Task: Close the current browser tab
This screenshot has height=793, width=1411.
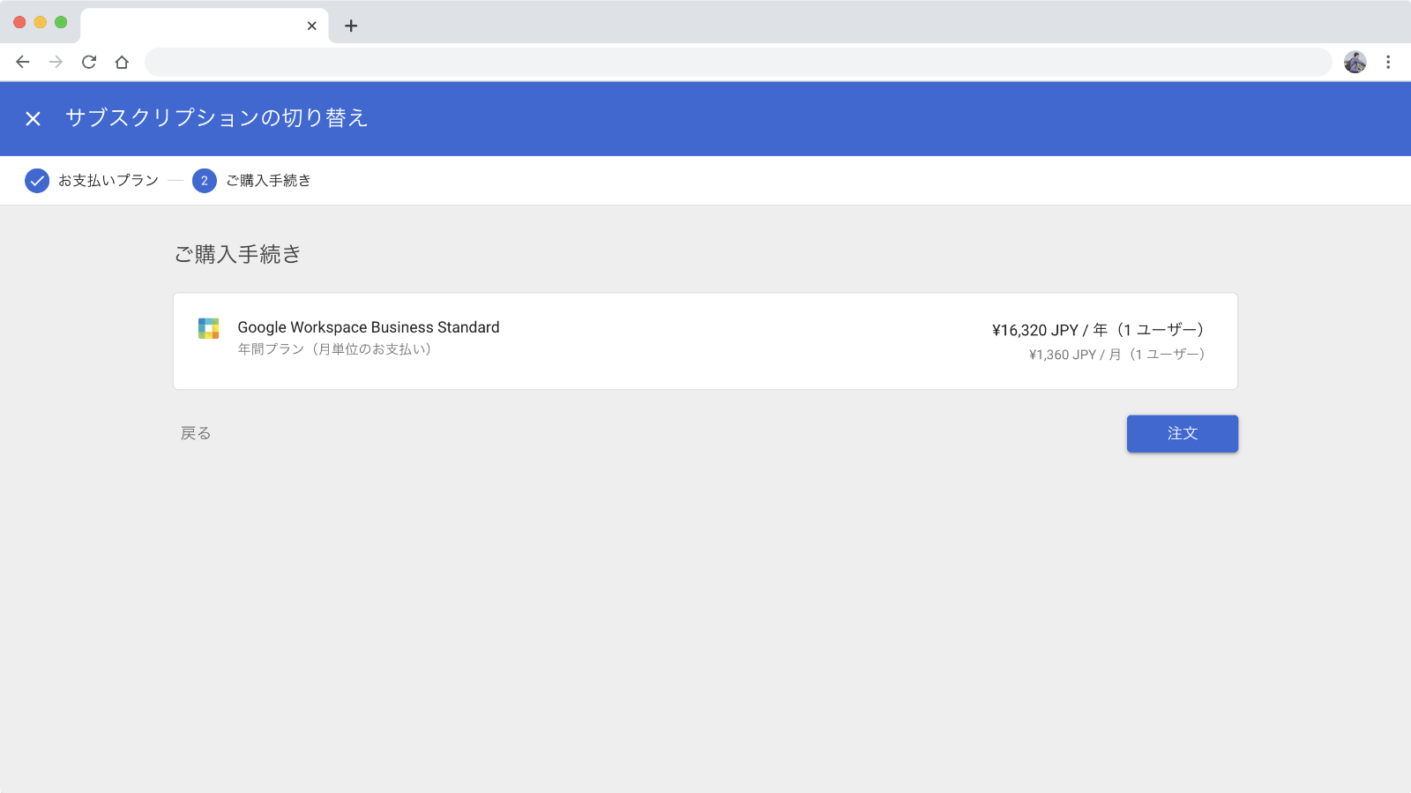Action: tap(311, 26)
